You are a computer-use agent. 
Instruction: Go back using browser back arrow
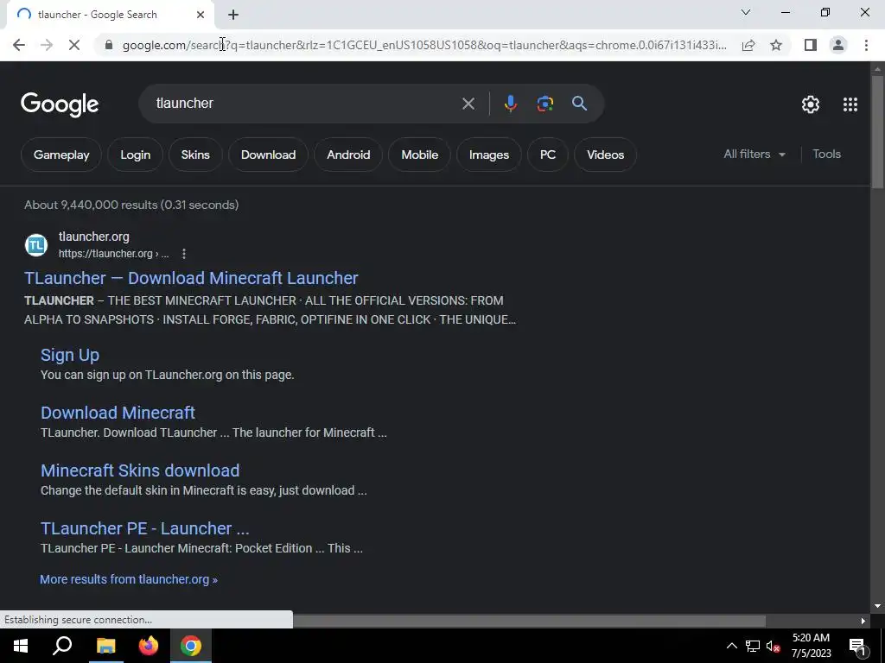[19, 45]
